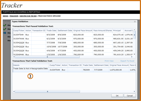
Task: Select the 3133XTAW6 row cell
Action: tap(19, 39)
